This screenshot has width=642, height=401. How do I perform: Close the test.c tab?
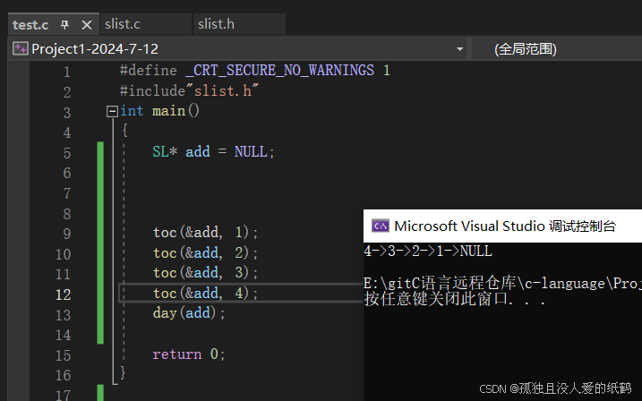[x=86, y=25]
